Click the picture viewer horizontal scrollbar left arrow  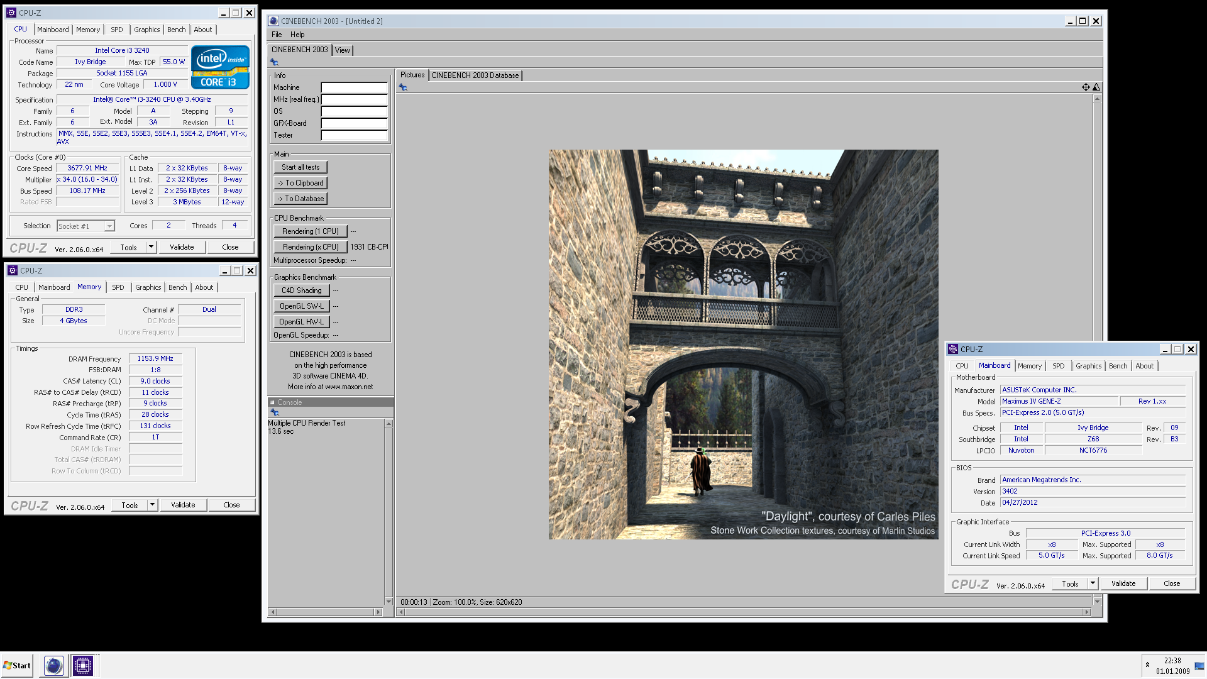(402, 612)
